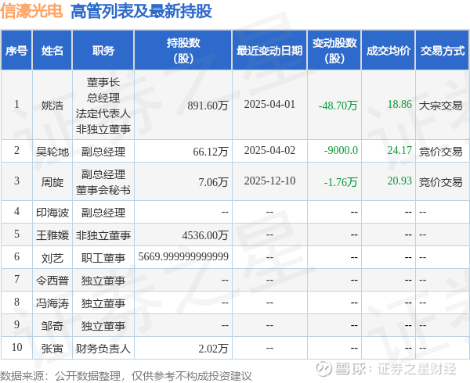Click the name 印海波
Image resolution: width=470 pixels, height=383 pixels.
(52, 213)
